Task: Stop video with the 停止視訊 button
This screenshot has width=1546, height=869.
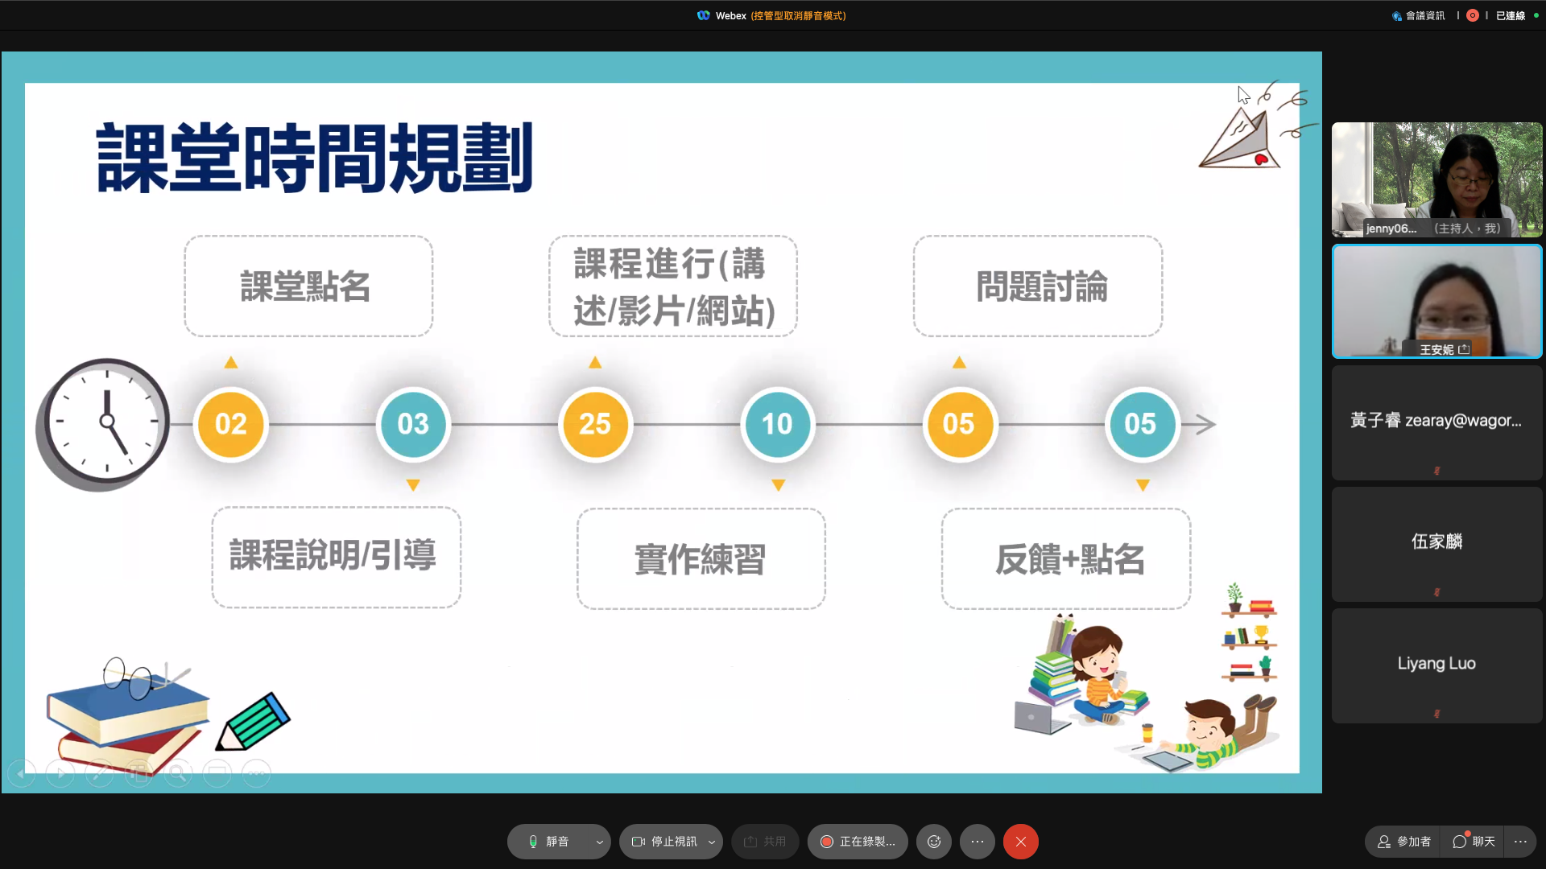Action: click(x=664, y=842)
